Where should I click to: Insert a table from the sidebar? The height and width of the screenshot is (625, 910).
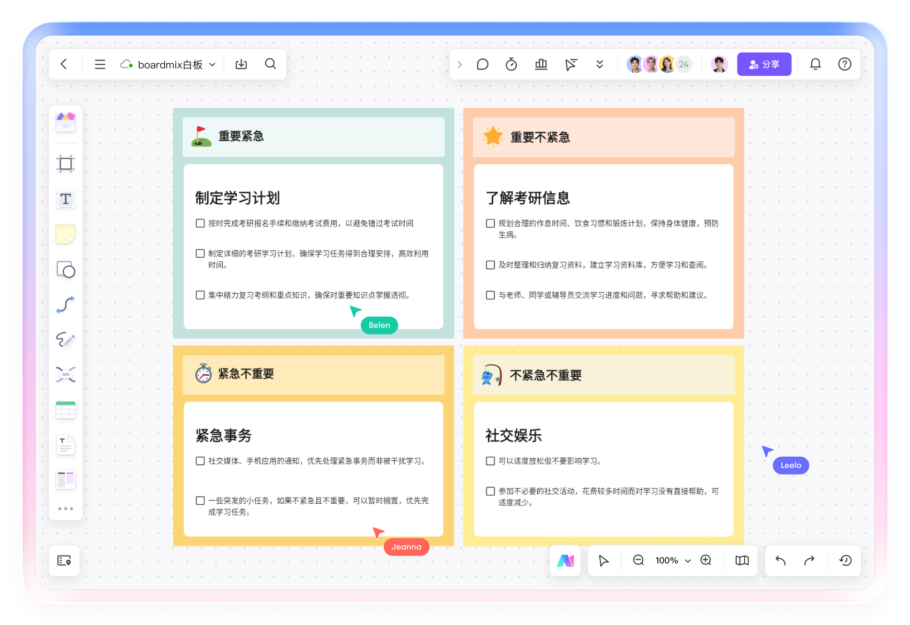pyautogui.click(x=65, y=410)
